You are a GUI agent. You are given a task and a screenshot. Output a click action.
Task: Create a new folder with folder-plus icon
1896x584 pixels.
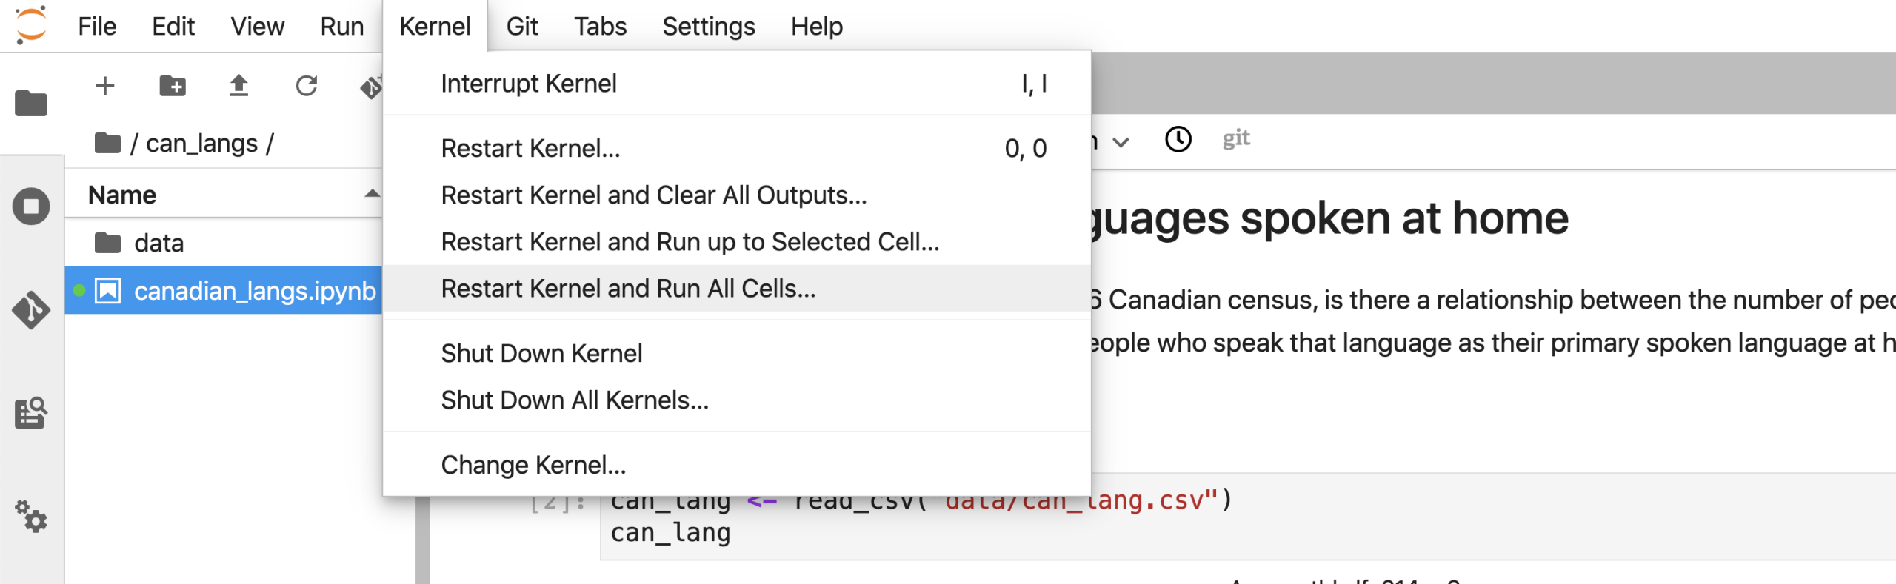[173, 86]
